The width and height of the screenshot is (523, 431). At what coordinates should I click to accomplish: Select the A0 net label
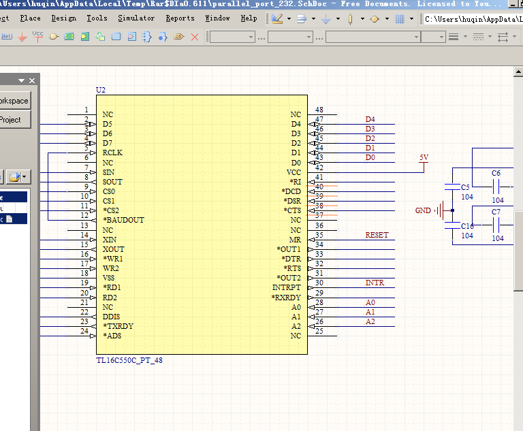coord(370,302)
